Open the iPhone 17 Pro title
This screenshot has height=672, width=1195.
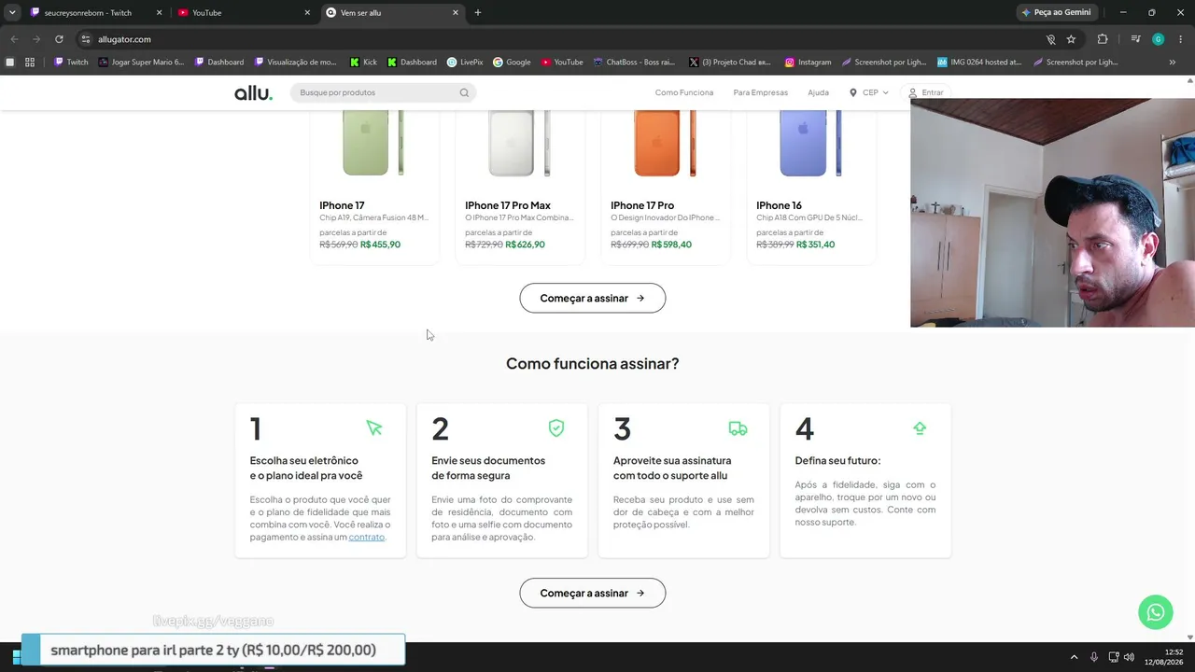point(642,205)
